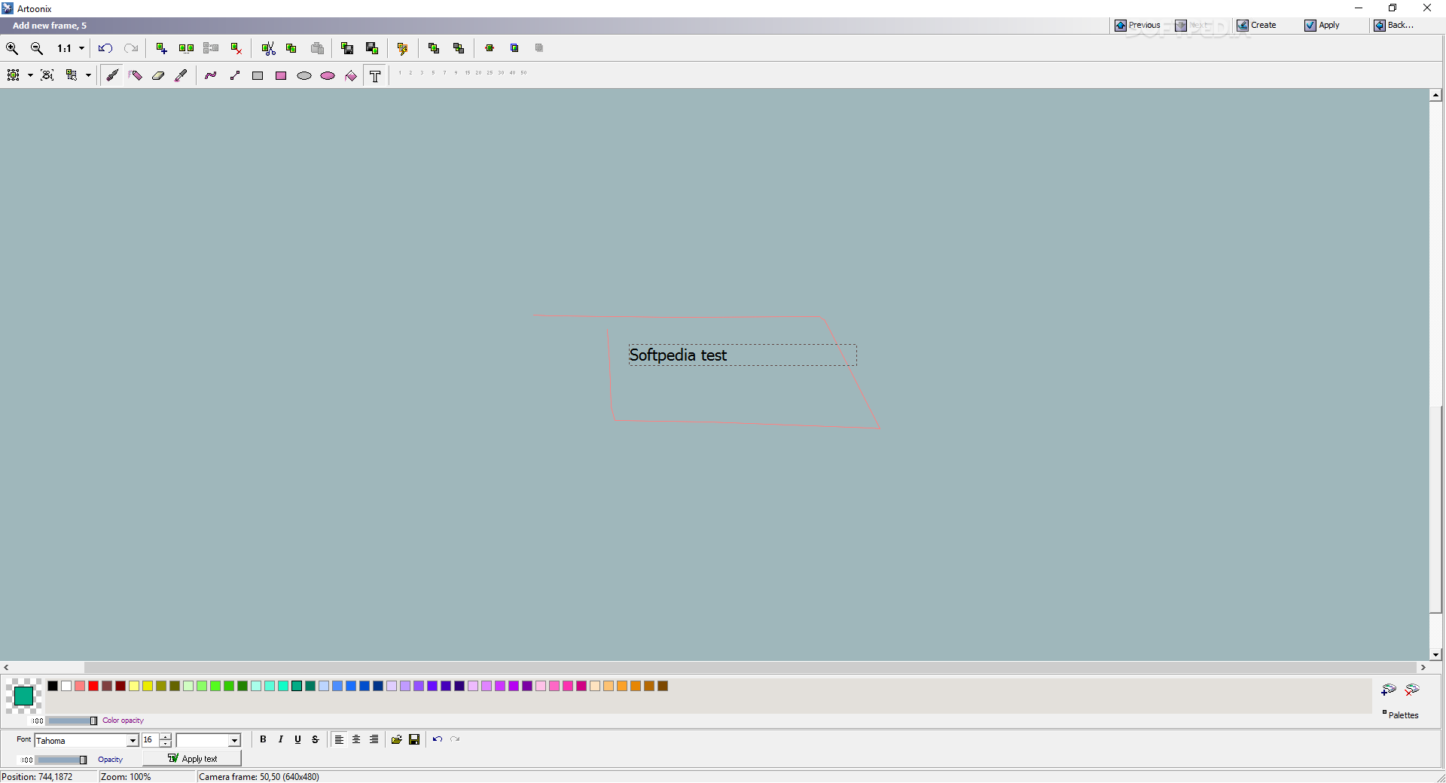Click the add new frame icon

pos(161,48)
